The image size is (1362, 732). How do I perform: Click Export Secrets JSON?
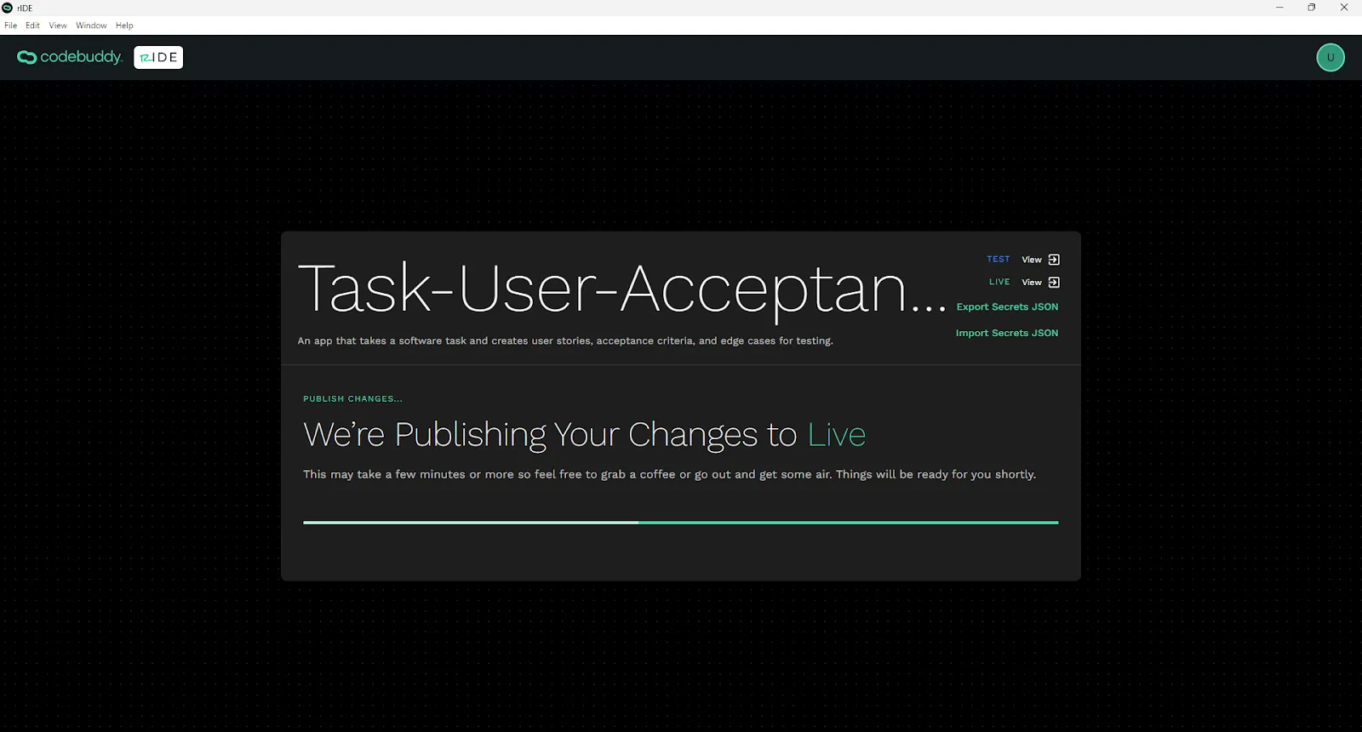pos(1007,306)
